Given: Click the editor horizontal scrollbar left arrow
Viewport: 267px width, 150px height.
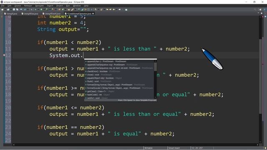Looking at the screenshot, I should point(14,145).
